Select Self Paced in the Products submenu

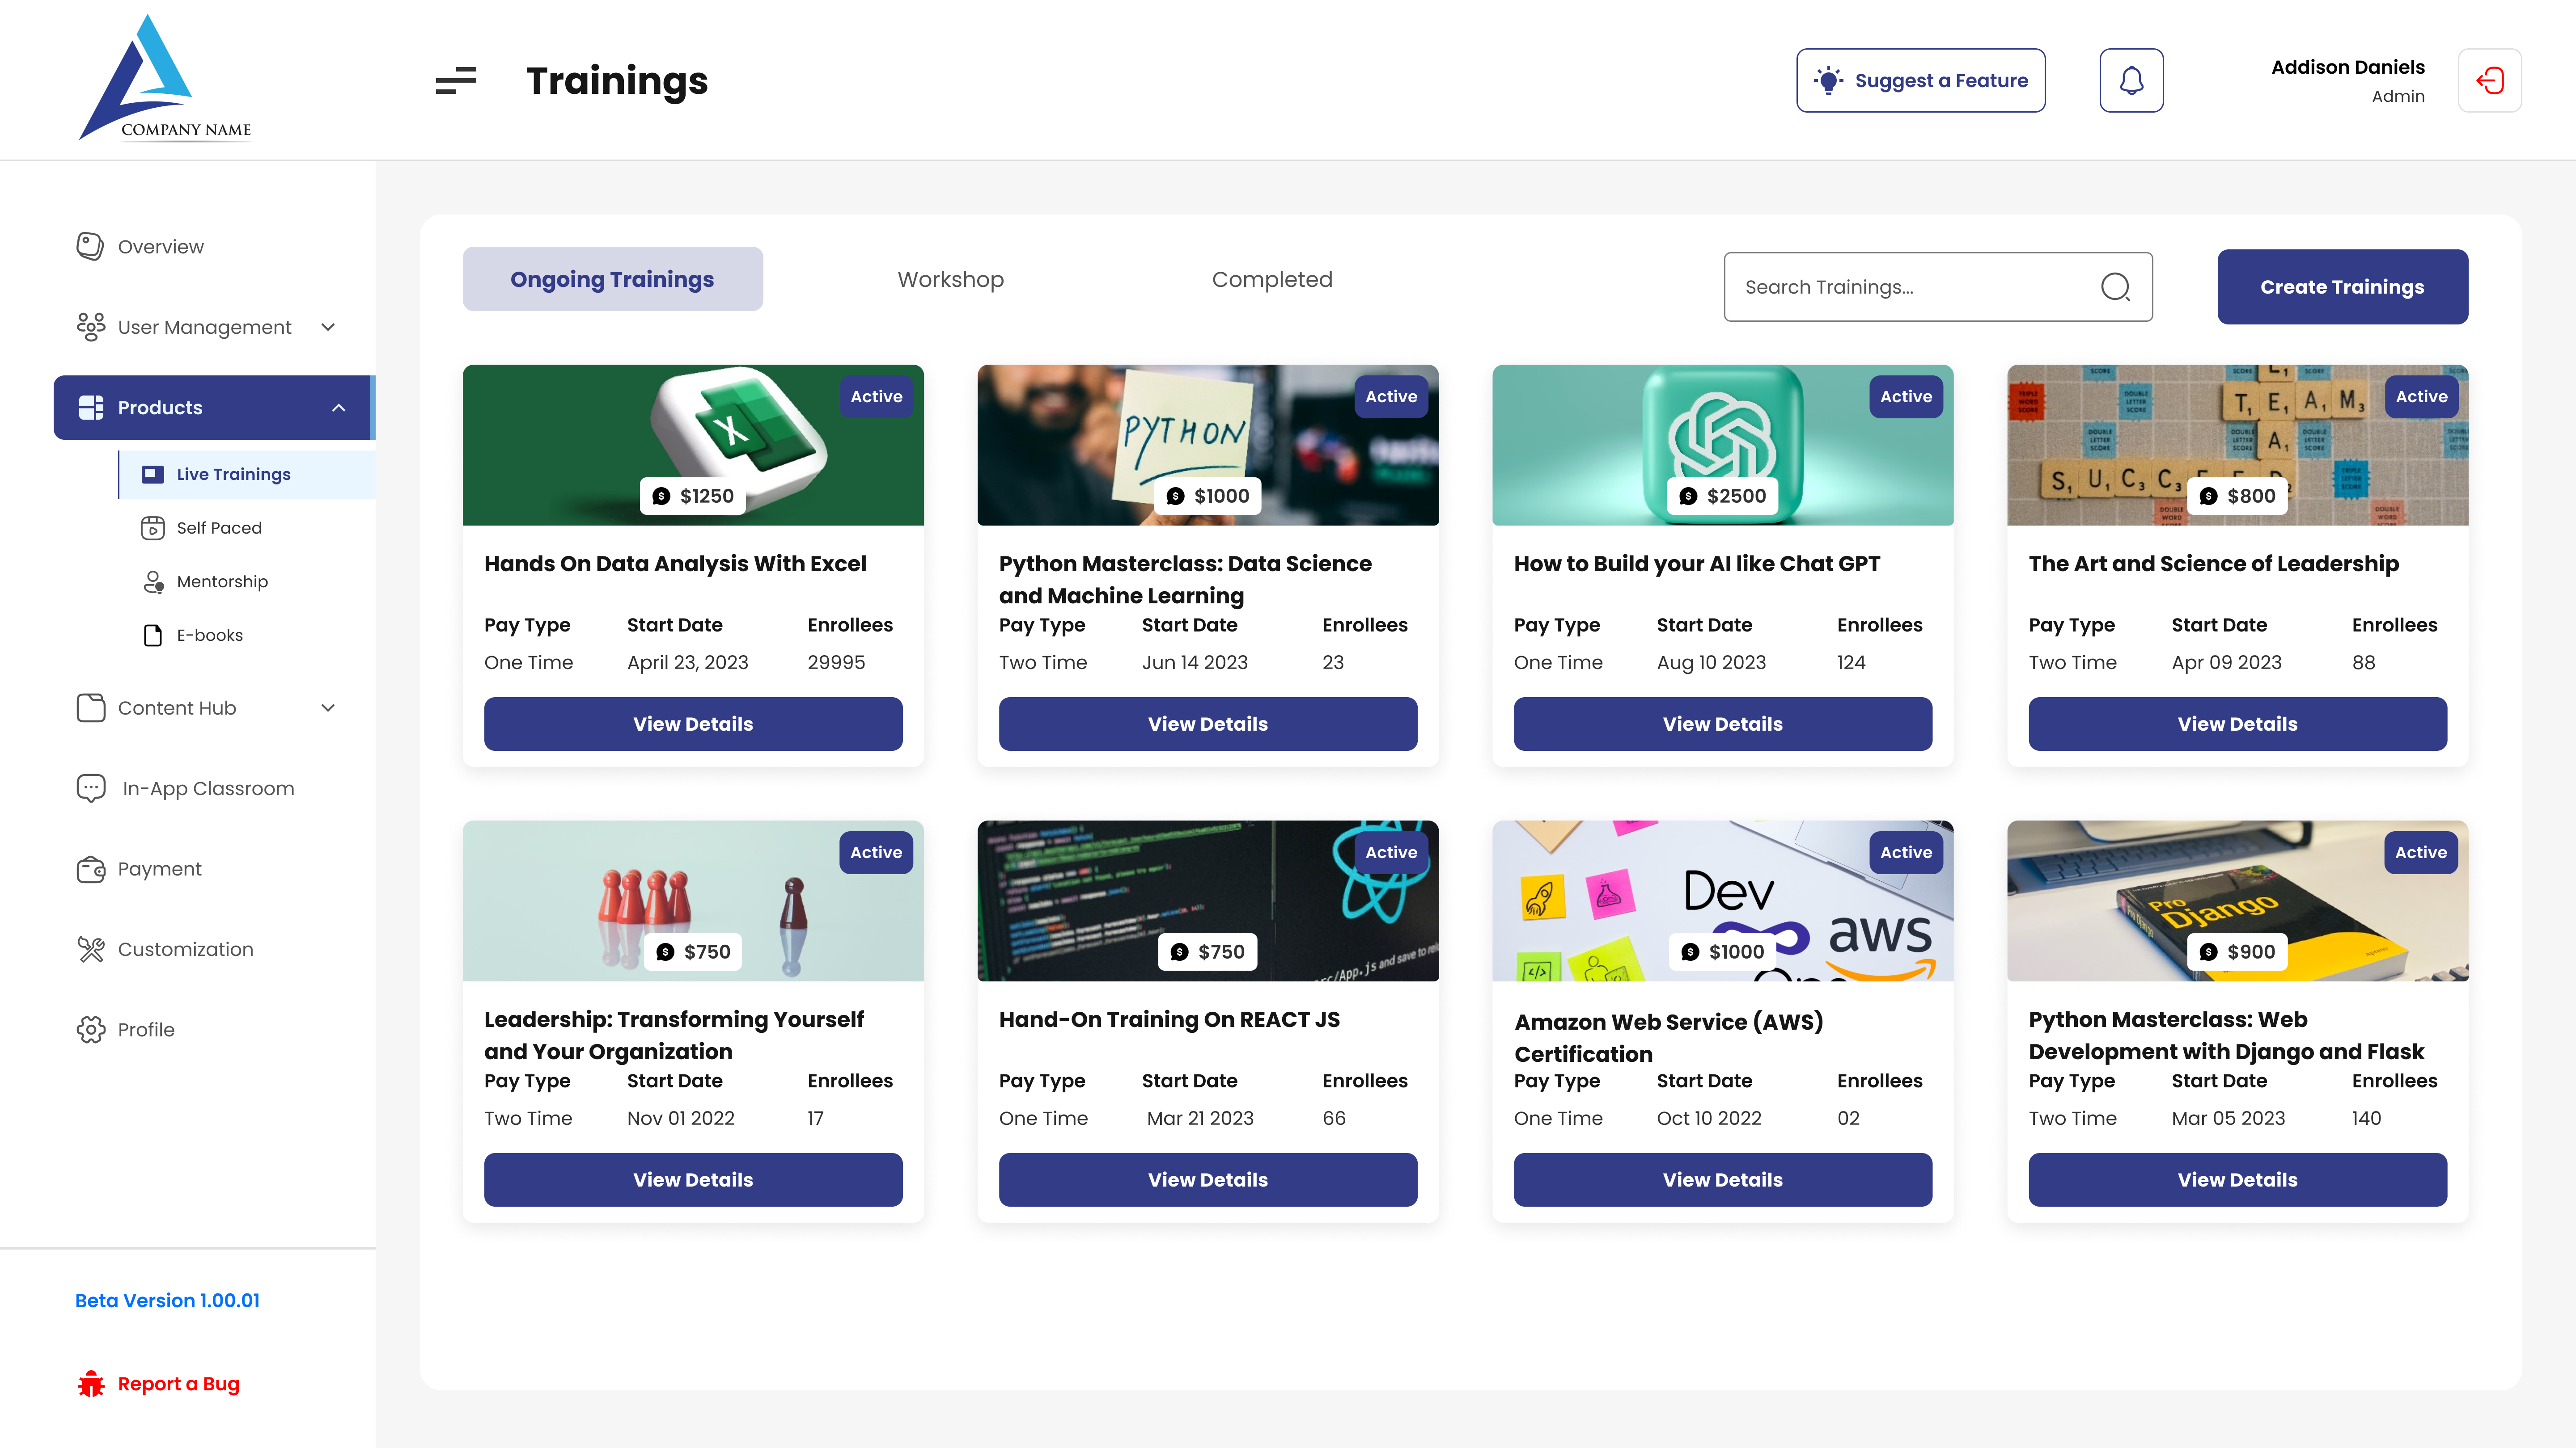pyautogui.click(x=219, y=528)
